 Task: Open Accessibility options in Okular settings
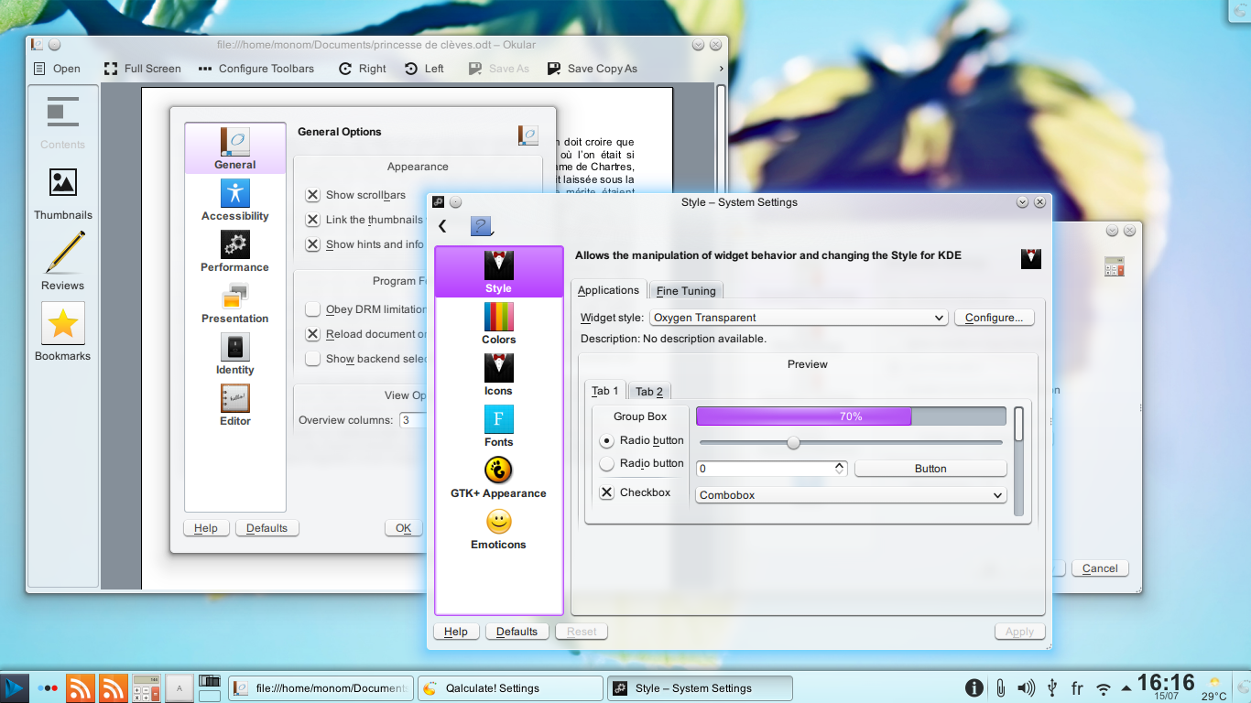pyautogui.click(x=235, y=200)
